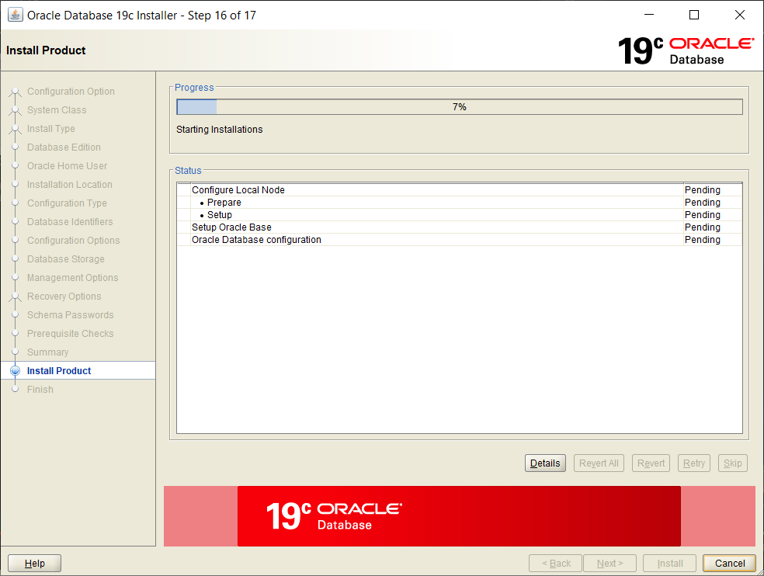Click the Install Product step bullet icon
The width and height of the screenshot is (764, 576).
(x=15, y=371)
